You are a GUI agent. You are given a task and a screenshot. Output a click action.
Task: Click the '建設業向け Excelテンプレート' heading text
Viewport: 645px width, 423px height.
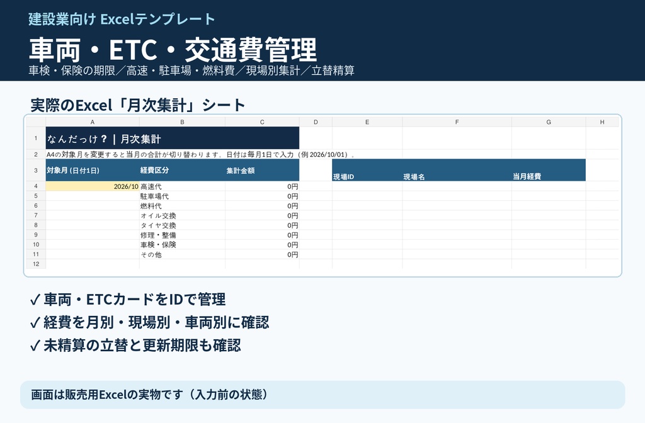click(x=122, y=19)
